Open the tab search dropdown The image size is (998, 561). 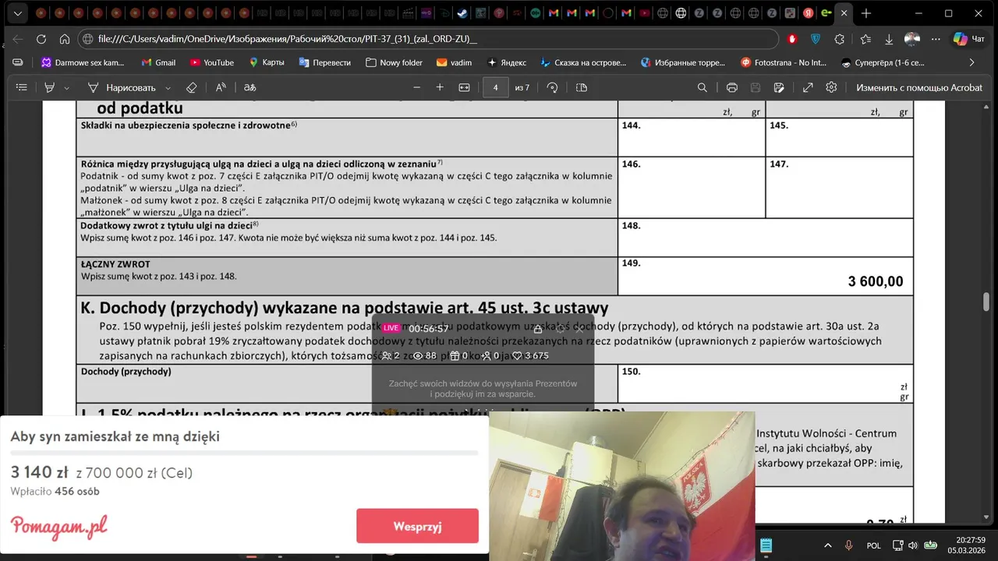pos(18,13)
